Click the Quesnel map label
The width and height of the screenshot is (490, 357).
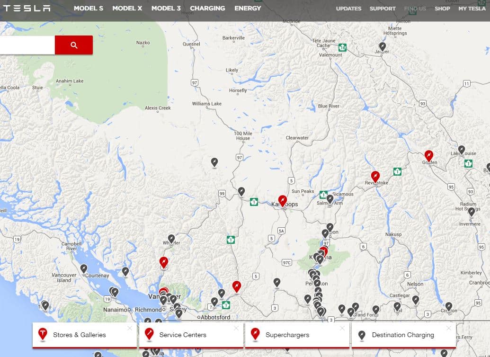(x=191, y=44)
